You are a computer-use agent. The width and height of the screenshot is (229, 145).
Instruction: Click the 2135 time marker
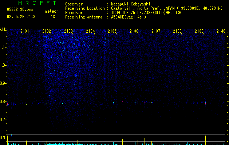[112, 31]
